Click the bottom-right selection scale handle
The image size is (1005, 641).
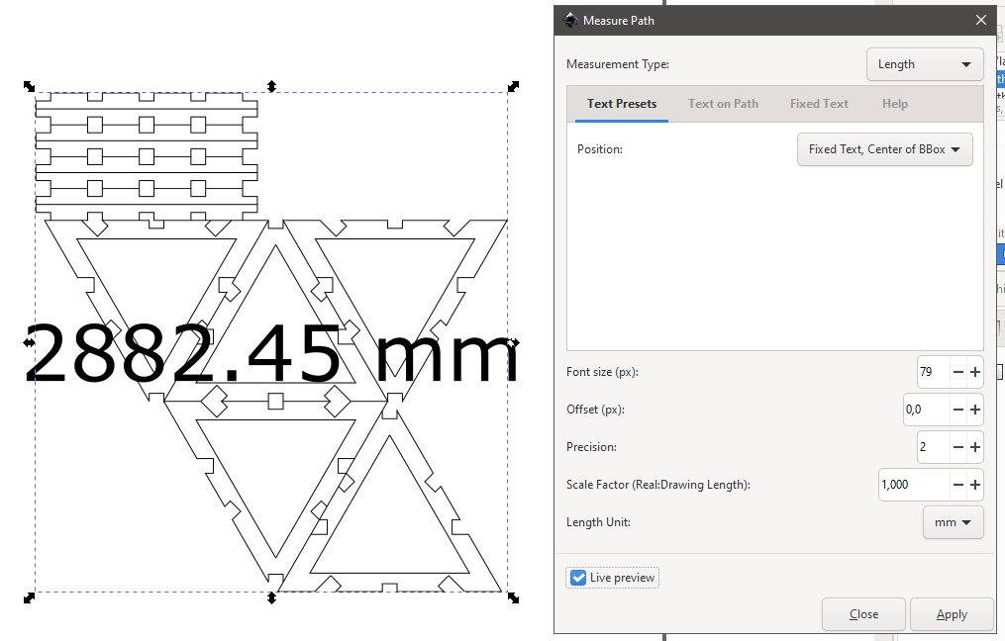(x=514, y=597)
